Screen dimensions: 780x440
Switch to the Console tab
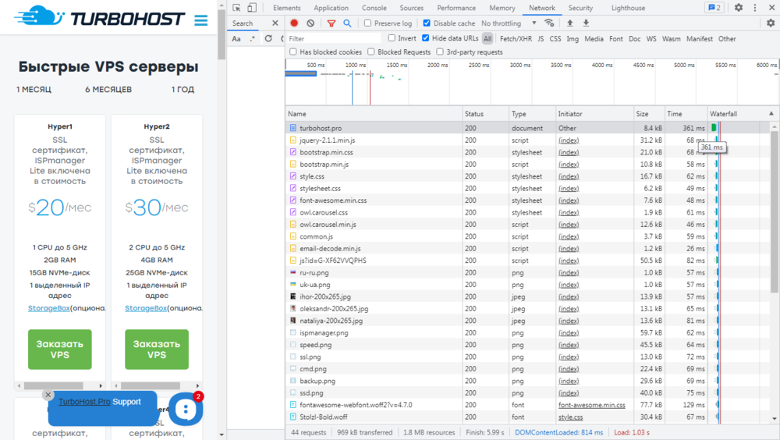374,8
